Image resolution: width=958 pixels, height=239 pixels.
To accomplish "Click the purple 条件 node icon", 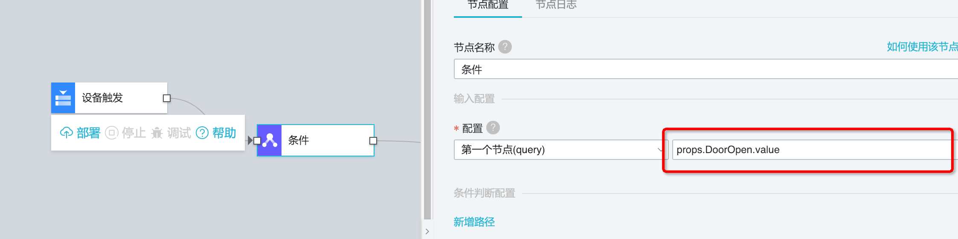I will 270,140.
